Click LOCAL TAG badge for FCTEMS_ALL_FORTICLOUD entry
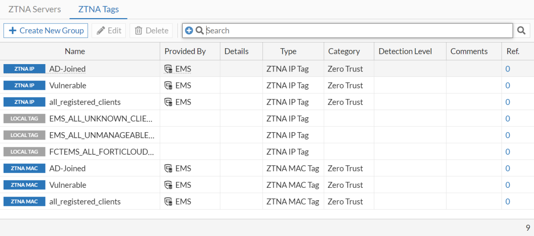This screenshot has height=236, width=534. [24, 152]
